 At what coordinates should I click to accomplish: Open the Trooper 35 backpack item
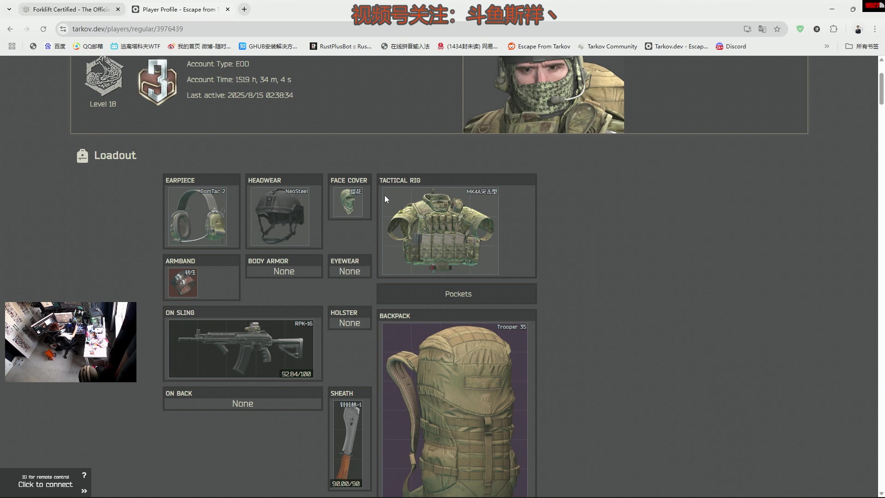[x=455, y=409]
